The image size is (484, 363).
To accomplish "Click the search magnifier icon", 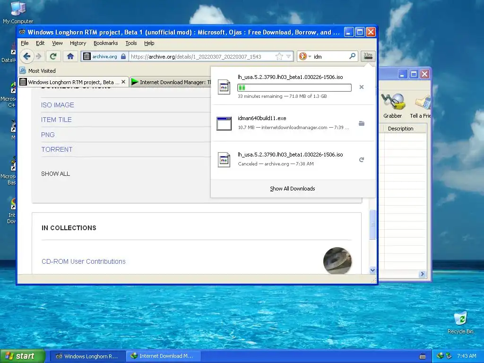I will [x=352, y=56].
